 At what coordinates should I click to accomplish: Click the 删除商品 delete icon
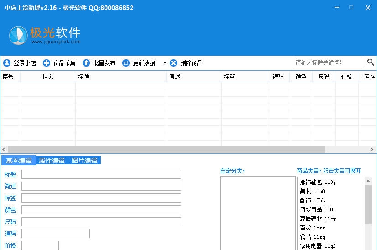(x=173, y=63)
